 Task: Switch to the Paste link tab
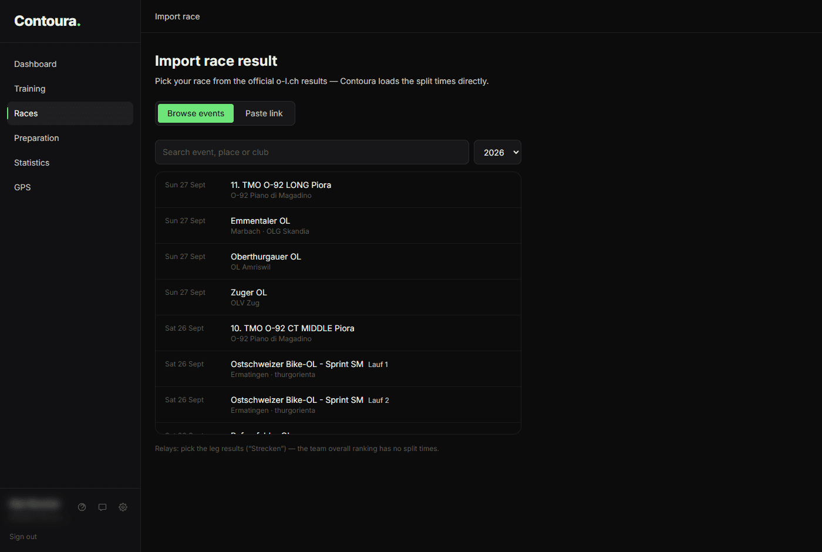264,113
